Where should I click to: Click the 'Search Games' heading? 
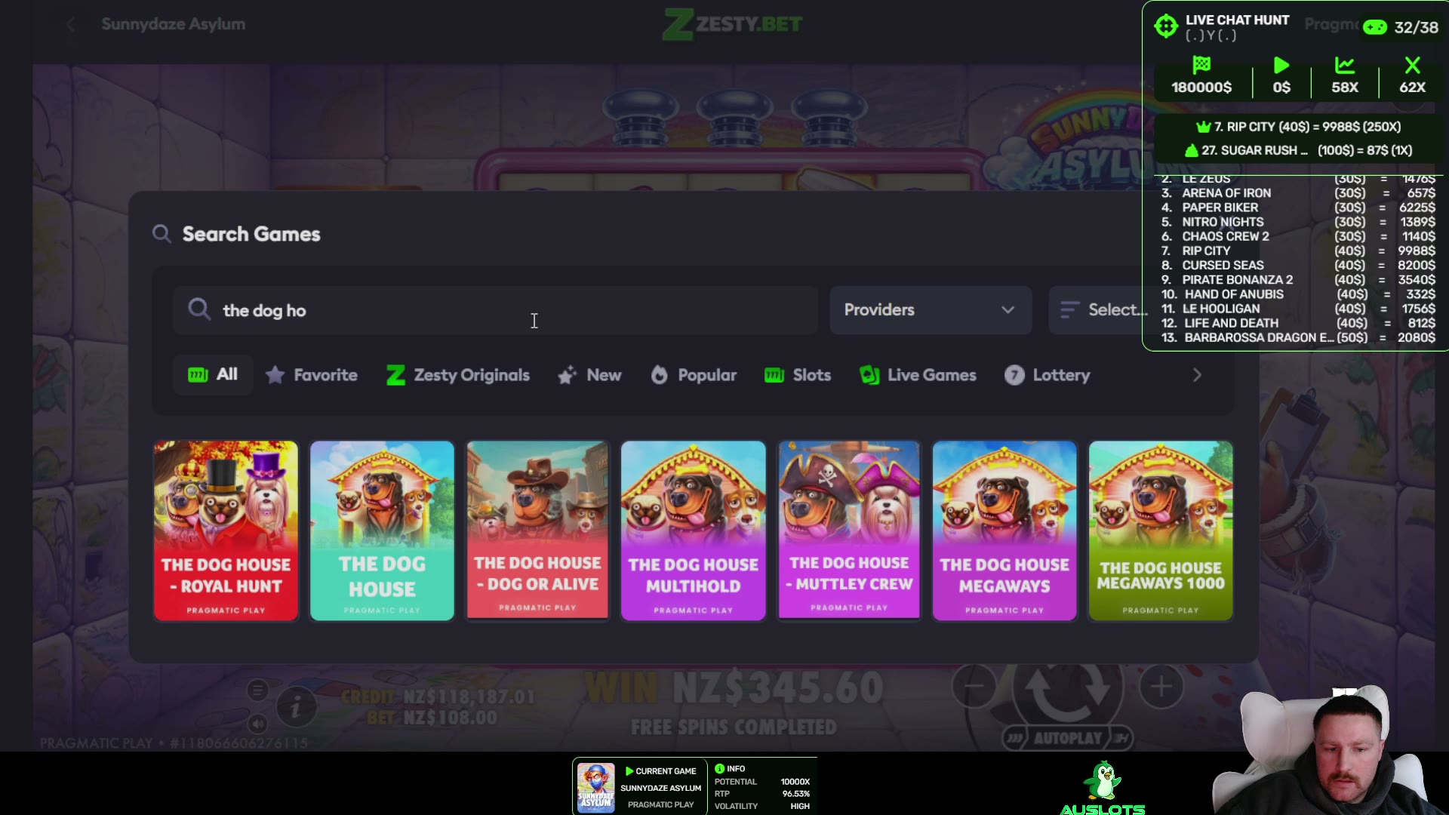pyautogui.click(x=251, y=234)
